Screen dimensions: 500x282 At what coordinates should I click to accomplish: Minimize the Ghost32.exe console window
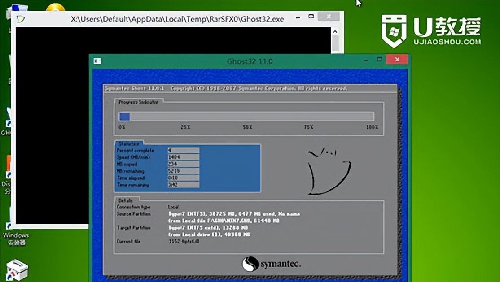click(298, 18)
